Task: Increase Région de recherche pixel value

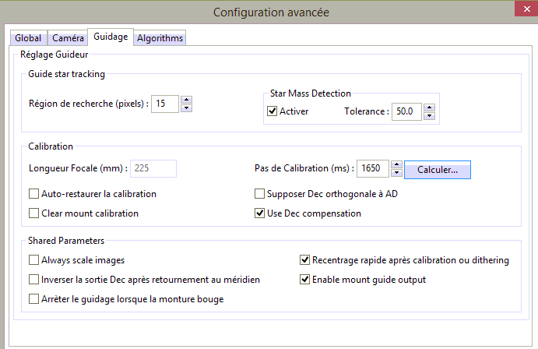Action: 186,98
